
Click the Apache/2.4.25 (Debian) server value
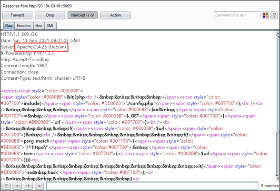(41, 47)
